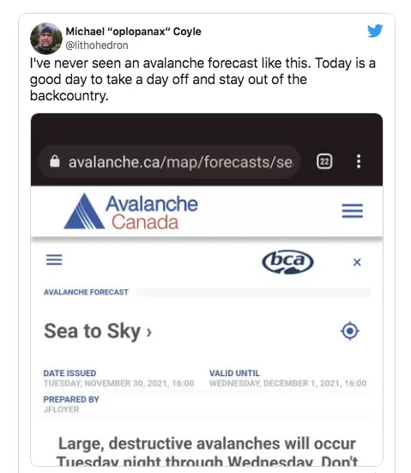This screenshot has width=411, height=473.
Task: Click the Sea to Sky region heading
Action: point(93,331)
